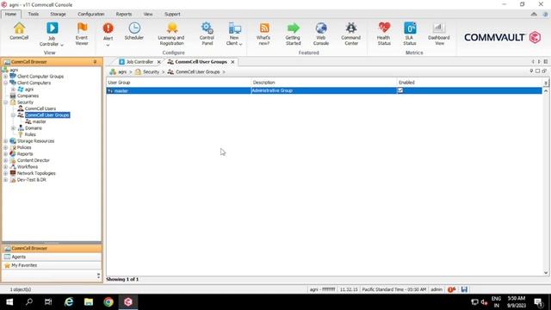
Task: Launch the Web Console
Action: [x=321, y=34]
